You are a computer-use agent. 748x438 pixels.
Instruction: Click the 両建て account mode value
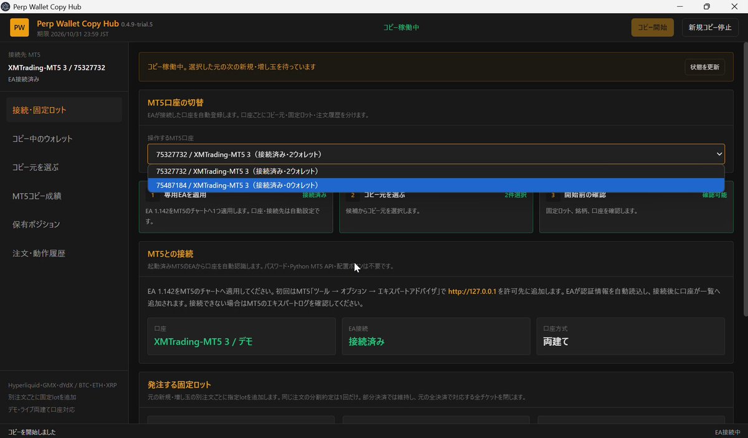(x=556, y=341)
